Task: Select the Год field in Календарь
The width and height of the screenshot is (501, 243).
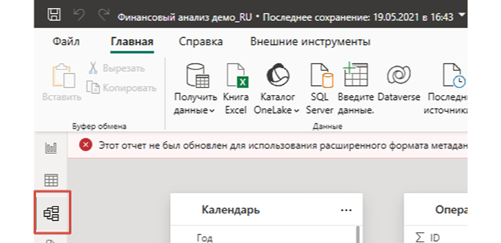Action: point(204,238)
